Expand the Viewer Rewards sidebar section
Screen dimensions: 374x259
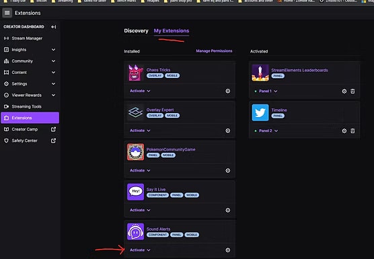30,95
